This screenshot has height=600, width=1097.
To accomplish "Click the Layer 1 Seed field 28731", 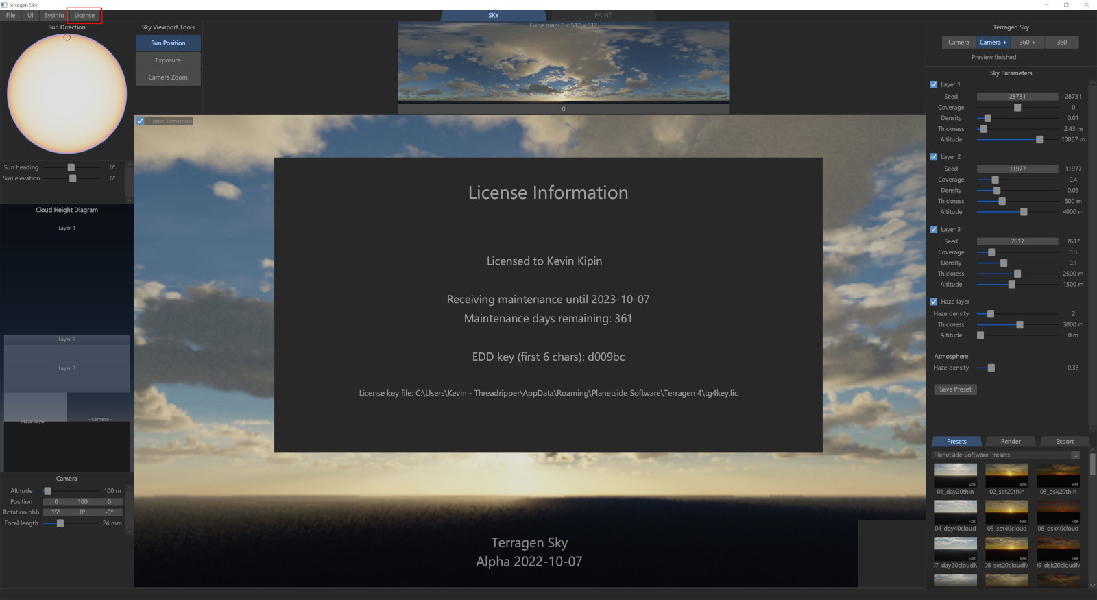I will (1017, 97).
